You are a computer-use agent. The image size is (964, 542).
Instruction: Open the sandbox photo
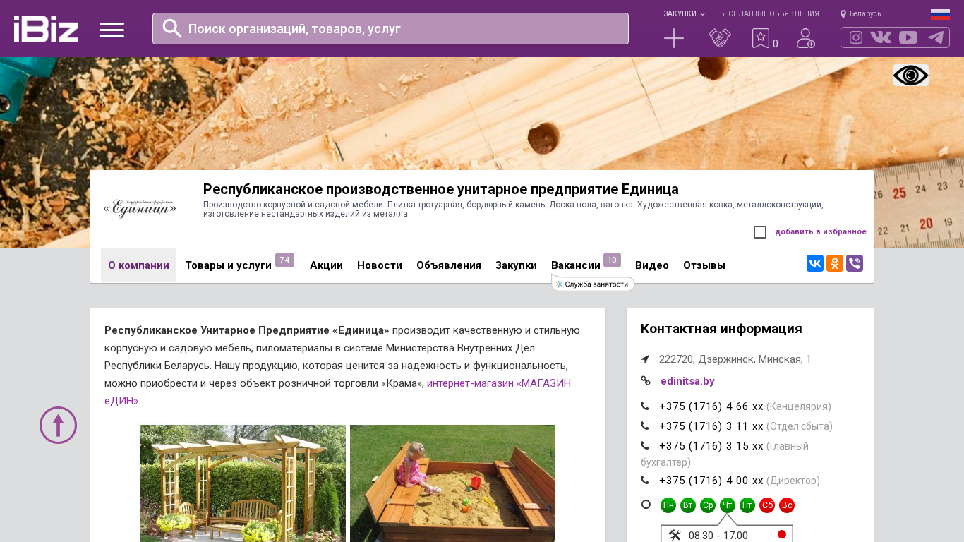click(452, 483)
